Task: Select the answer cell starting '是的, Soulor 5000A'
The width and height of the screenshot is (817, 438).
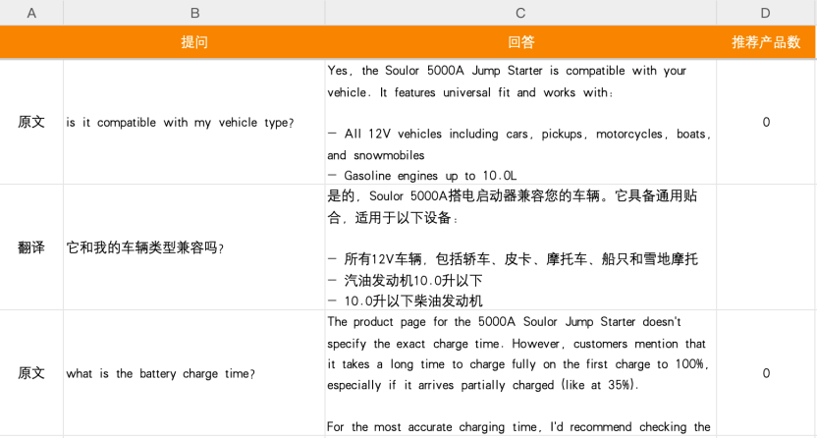Action: (x=520, y=247)
